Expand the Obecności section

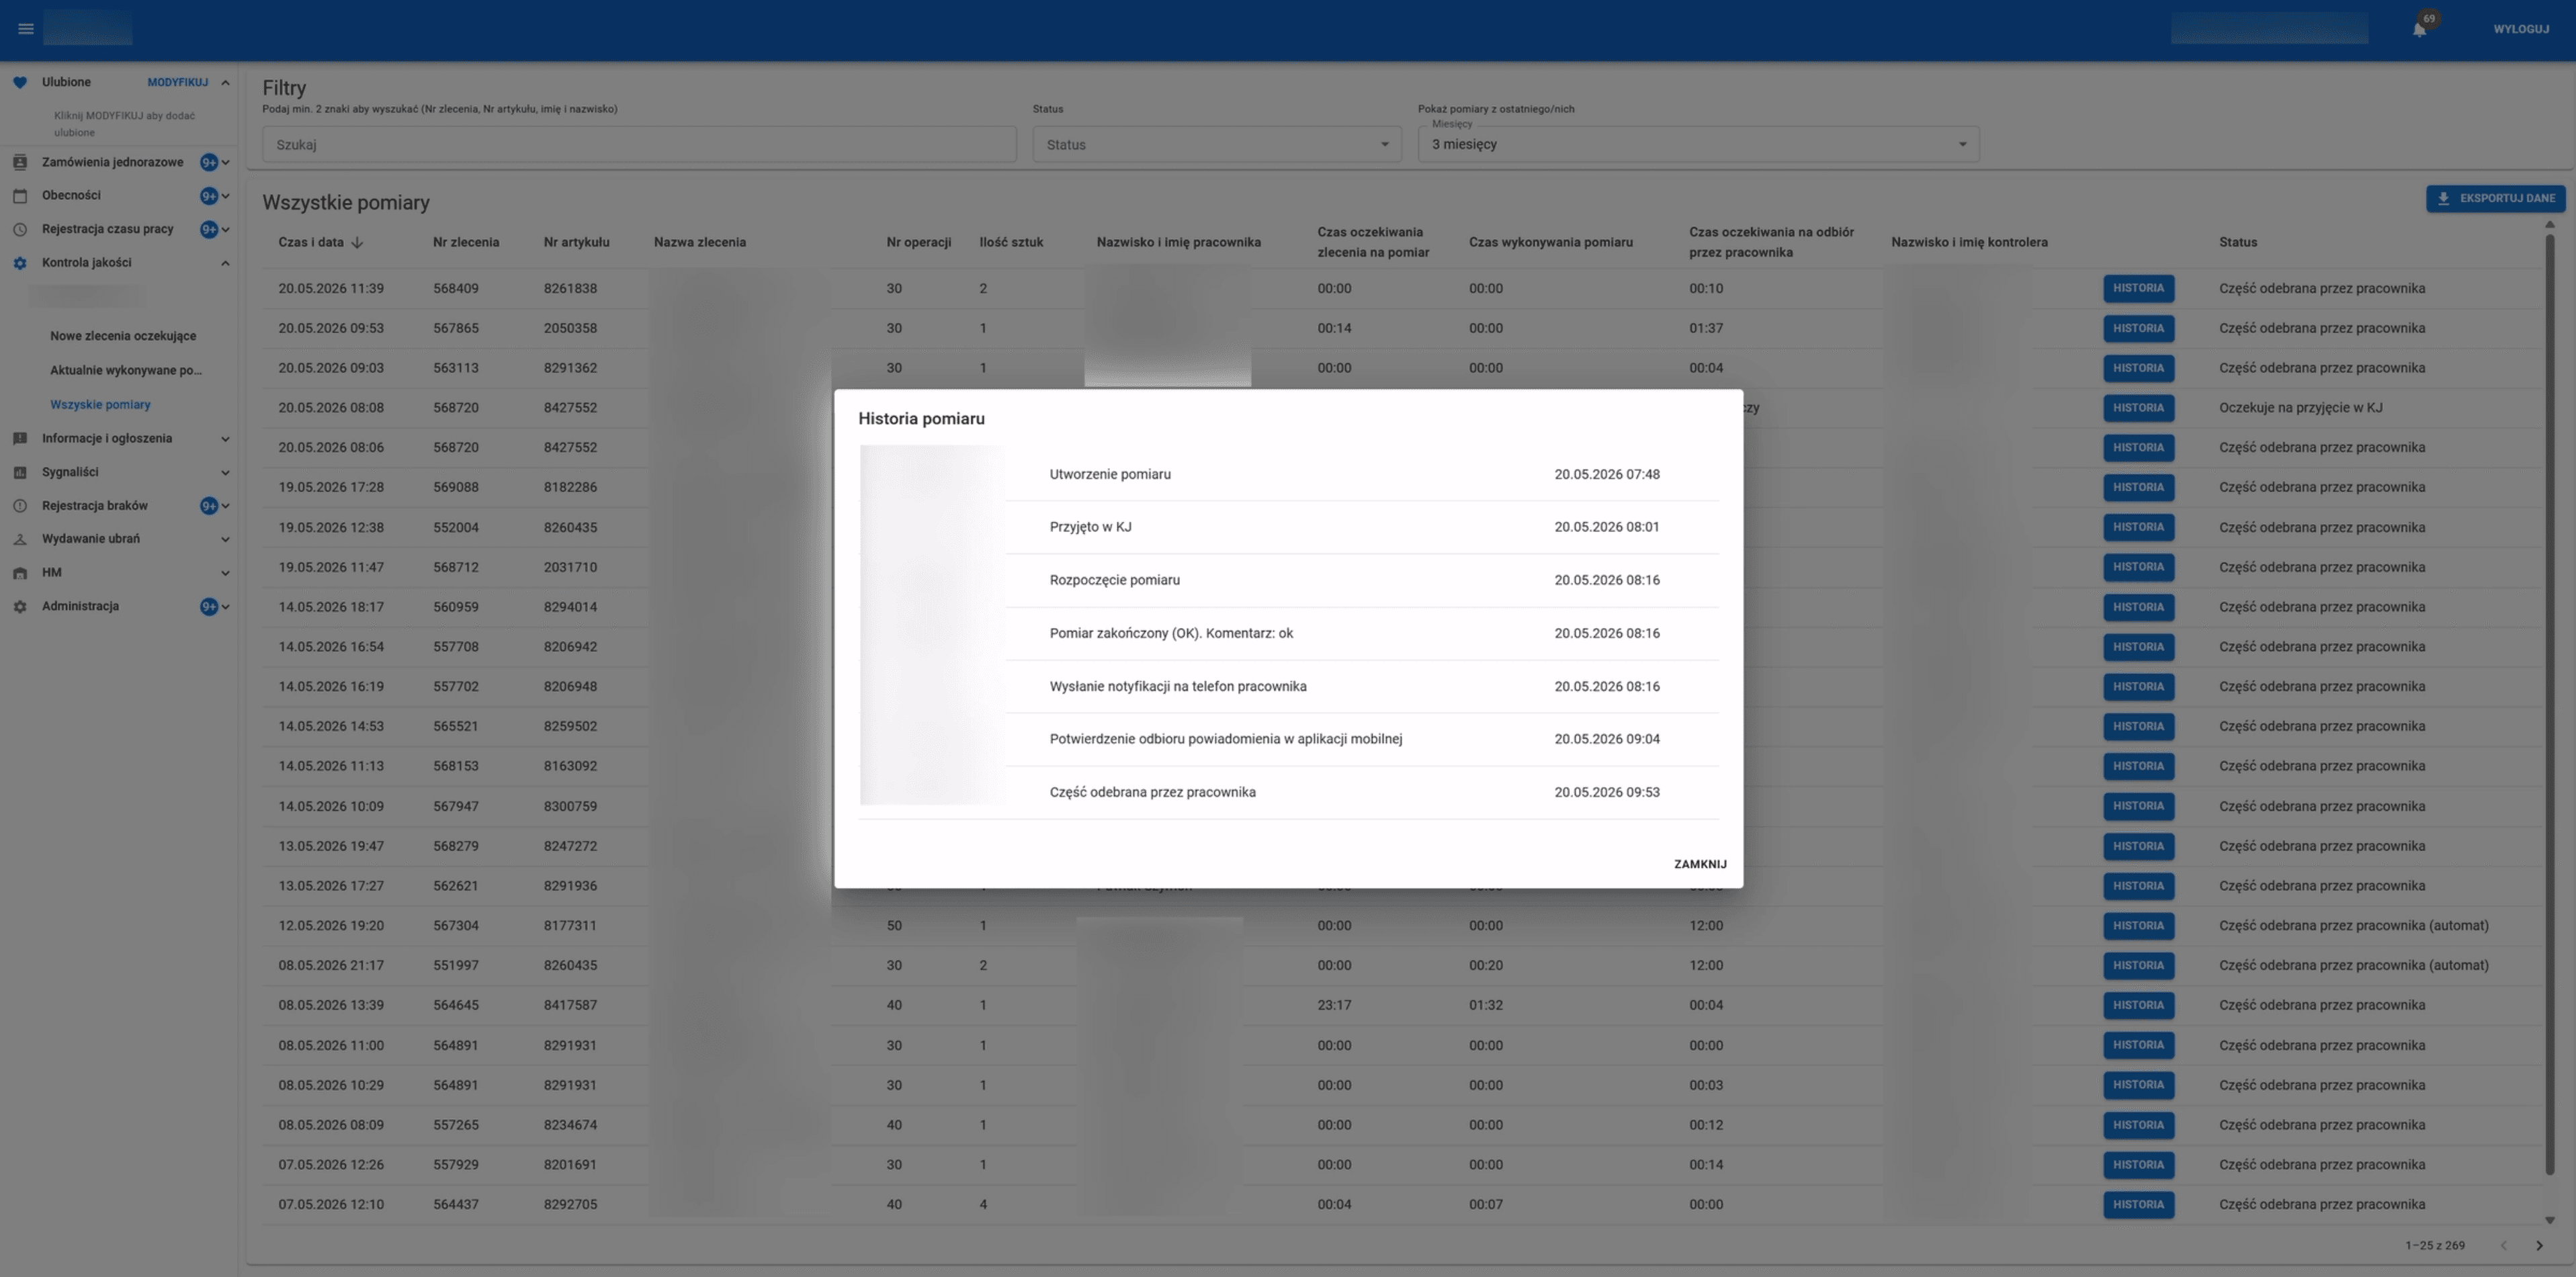[x=225, y=196]
